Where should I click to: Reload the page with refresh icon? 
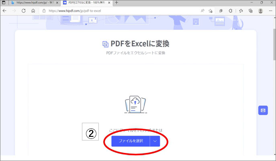[x=23, y=11]
